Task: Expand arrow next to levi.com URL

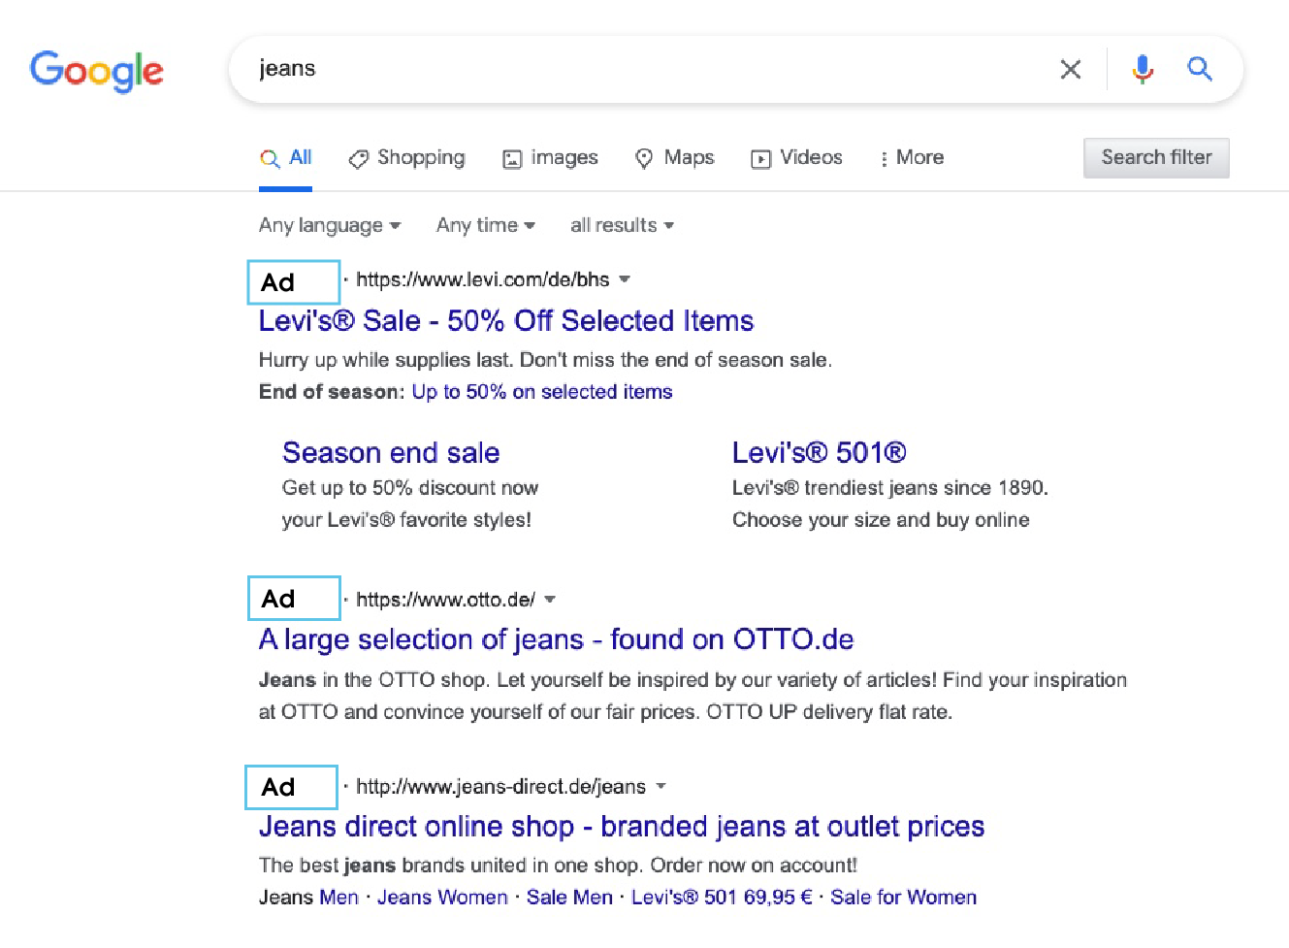Action: pos(625,279)
